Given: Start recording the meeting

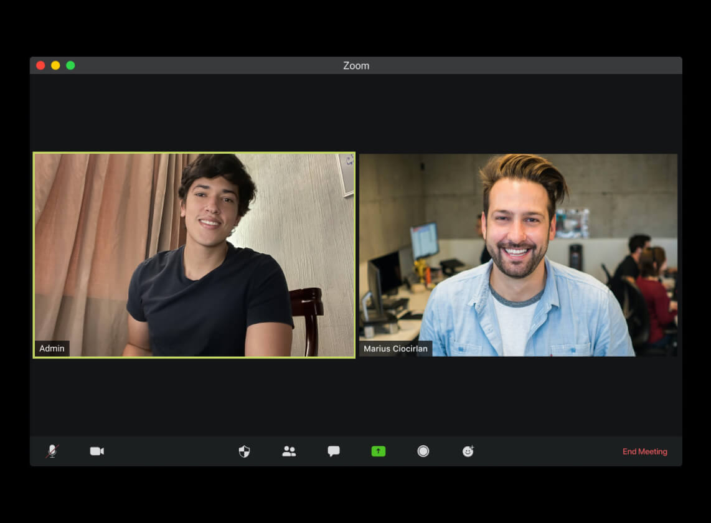Looking at the screenshot, I should click(423, 451).
